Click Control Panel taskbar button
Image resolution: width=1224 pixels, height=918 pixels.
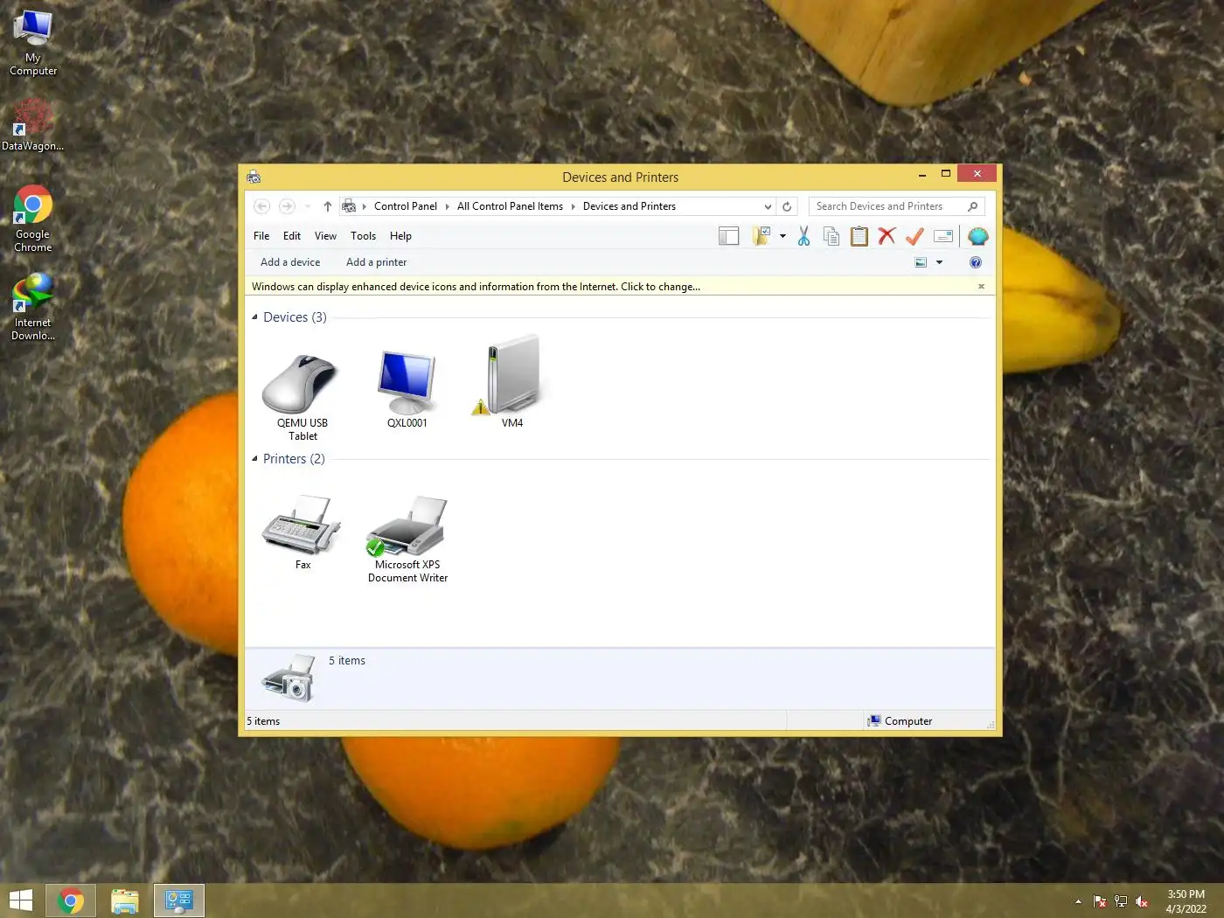tap(179, 901)
